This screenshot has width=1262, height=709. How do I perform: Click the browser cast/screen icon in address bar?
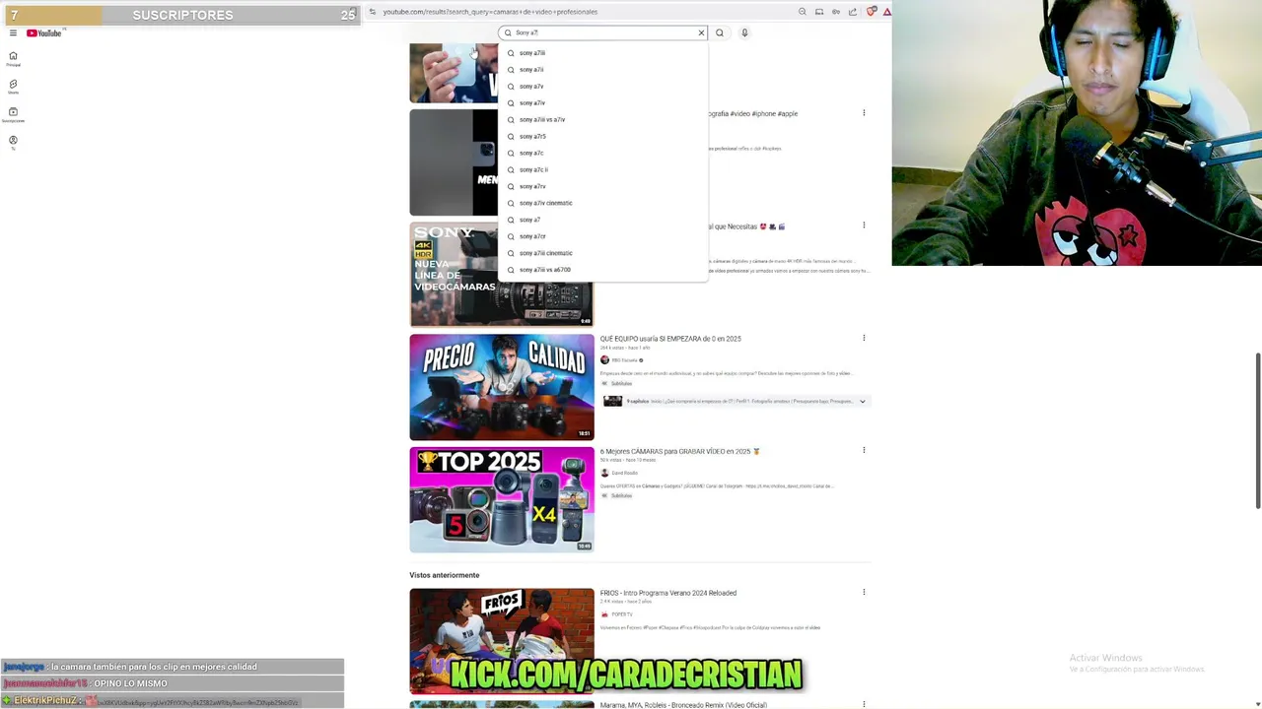click(x=819, y=12)
